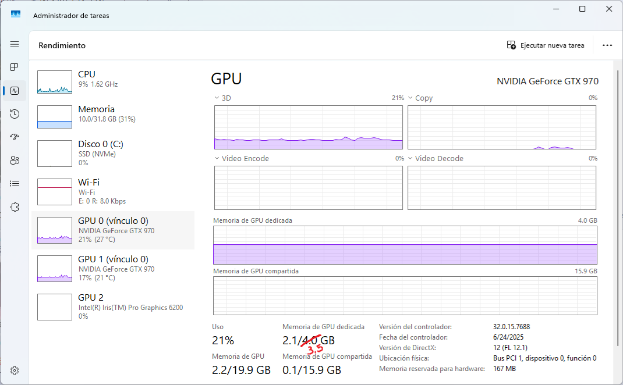
Task: Click the 3D engine usage graph
Action: click(309, 127)
